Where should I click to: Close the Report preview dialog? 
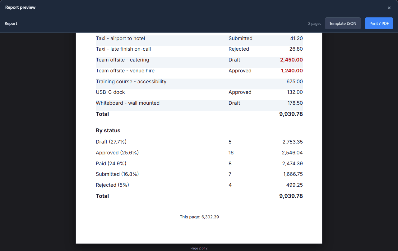click(x=389, y=8)
